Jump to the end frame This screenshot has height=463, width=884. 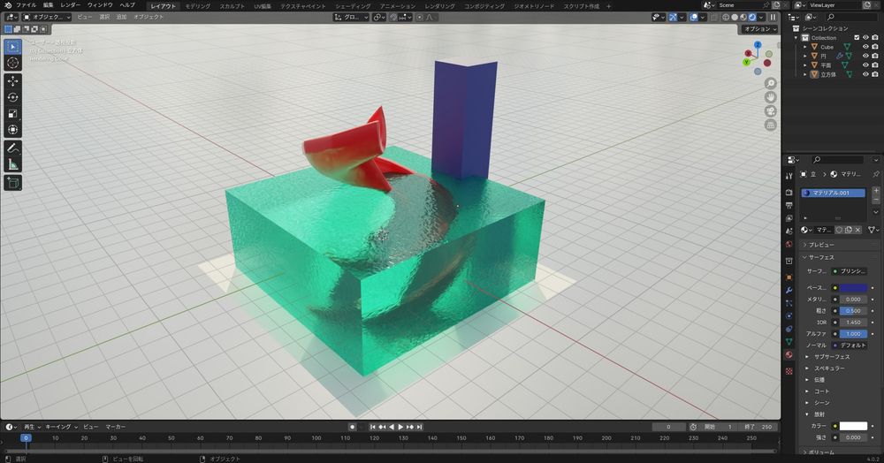(x=419, y=427)
